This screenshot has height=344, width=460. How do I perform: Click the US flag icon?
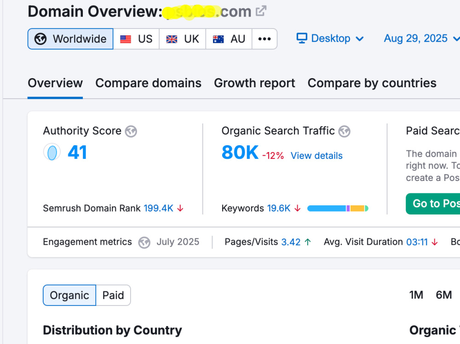click(x=126, y=39)
